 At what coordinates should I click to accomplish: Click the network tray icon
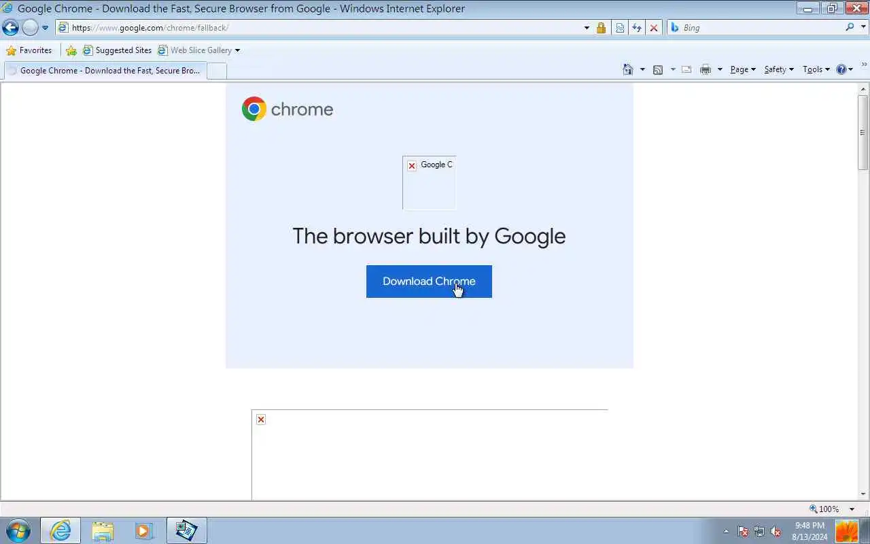point(759,532)
